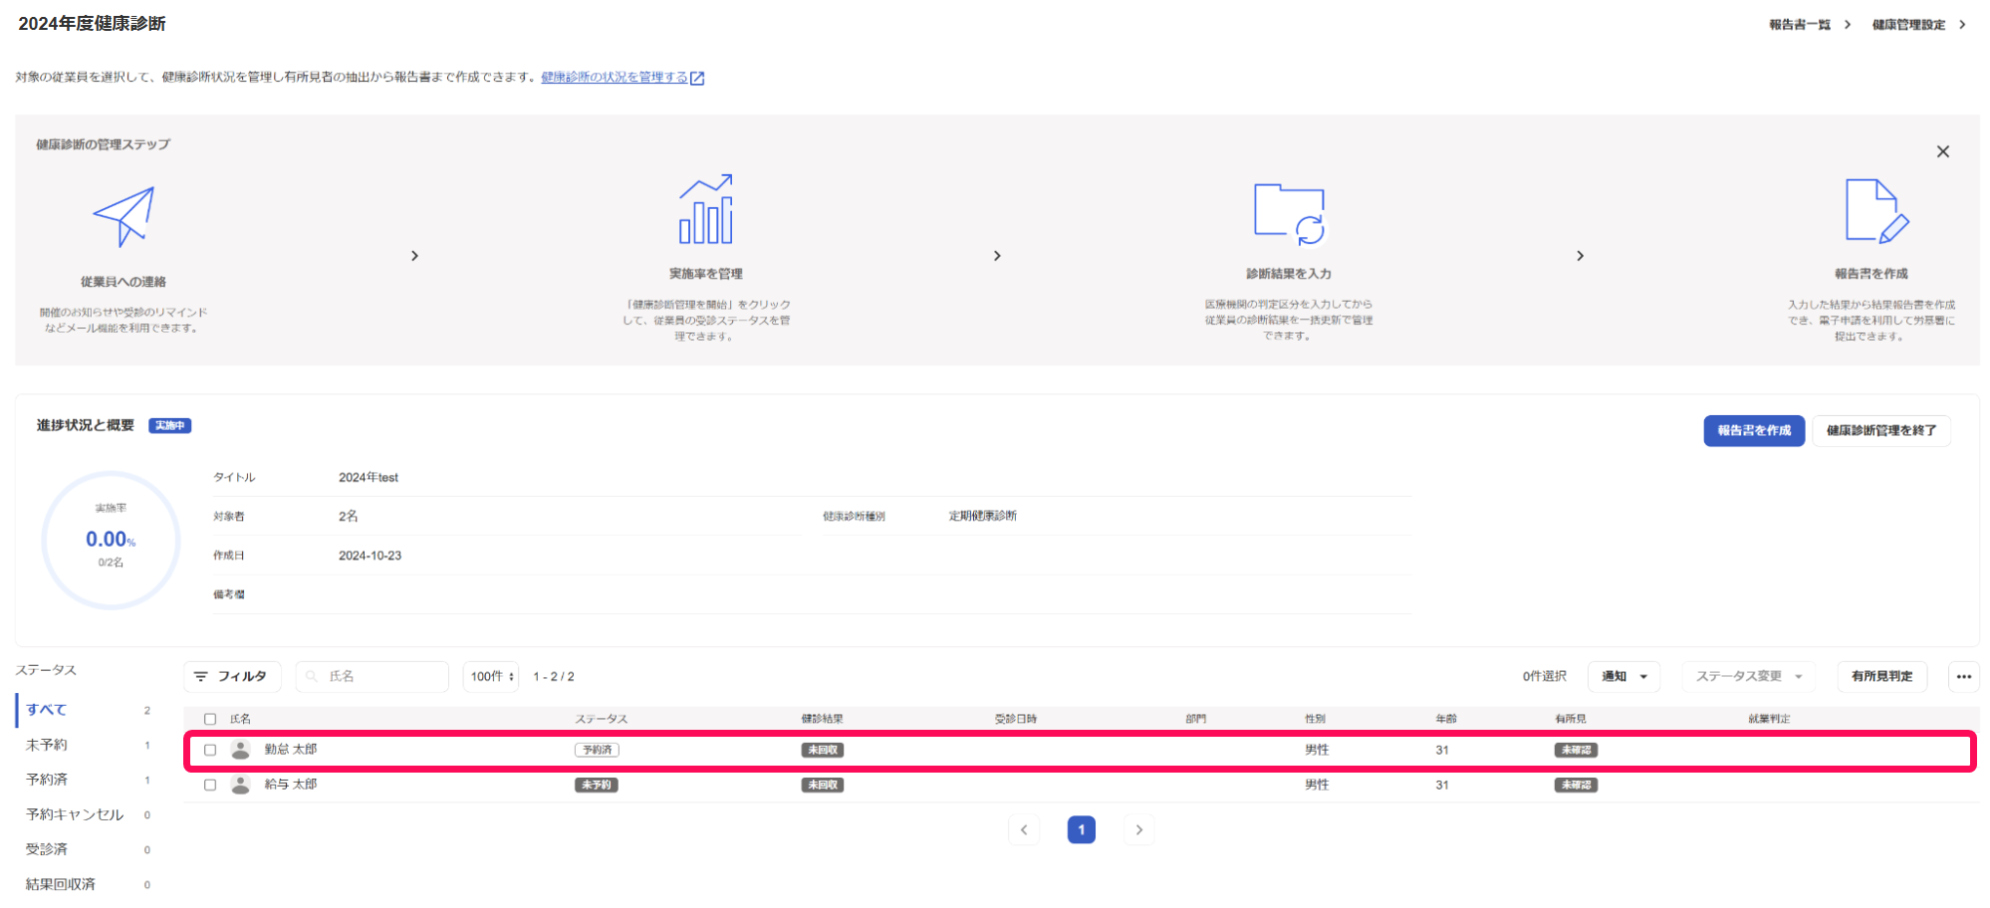Open the three-dot more options menu

[1963, 676]
